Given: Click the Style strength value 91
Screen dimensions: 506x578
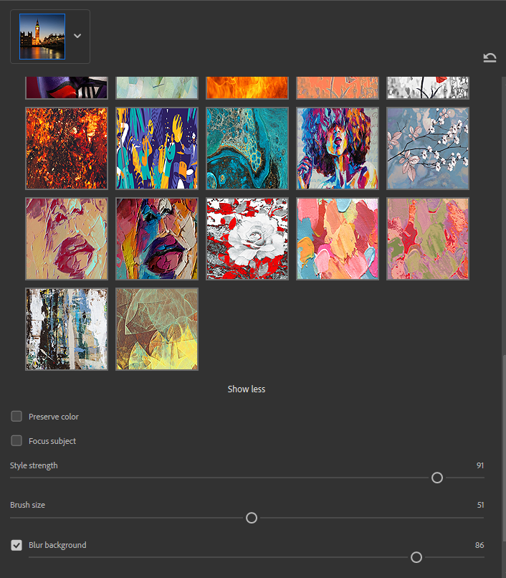Looking at the screenshot, I should pyautogui.click(x=479, y=465).
